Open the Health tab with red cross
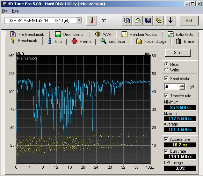 pos(81,41)
